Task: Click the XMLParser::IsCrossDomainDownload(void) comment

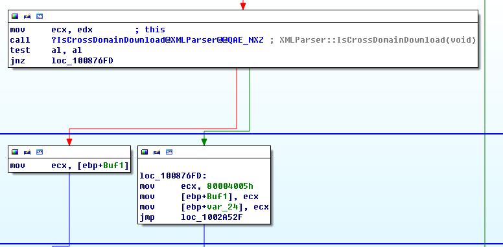Action: (x=377, y=40)
